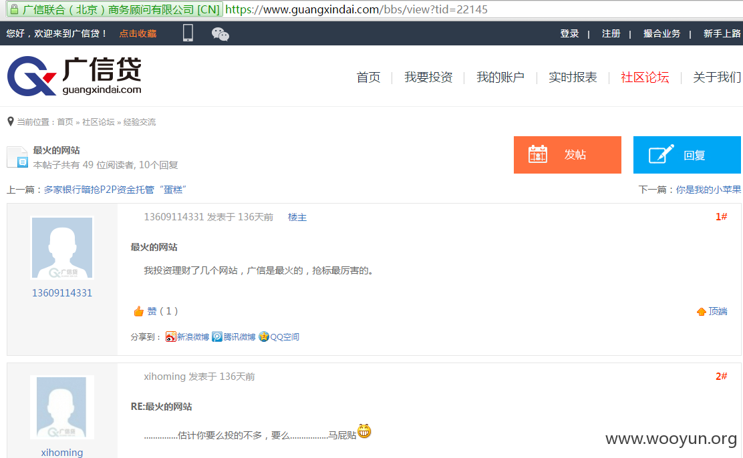Viewport: 743px width, 458px height.
Task: Click the Guangxindai logo
Action: 74,76
